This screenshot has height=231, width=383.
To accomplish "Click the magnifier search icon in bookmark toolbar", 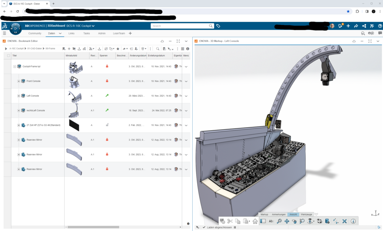I will click(x=157, y=49).
